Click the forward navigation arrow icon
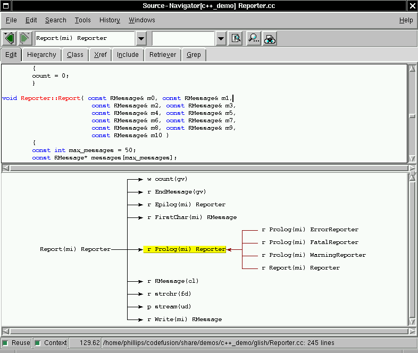418x353 pixels. tap(24, 38)
